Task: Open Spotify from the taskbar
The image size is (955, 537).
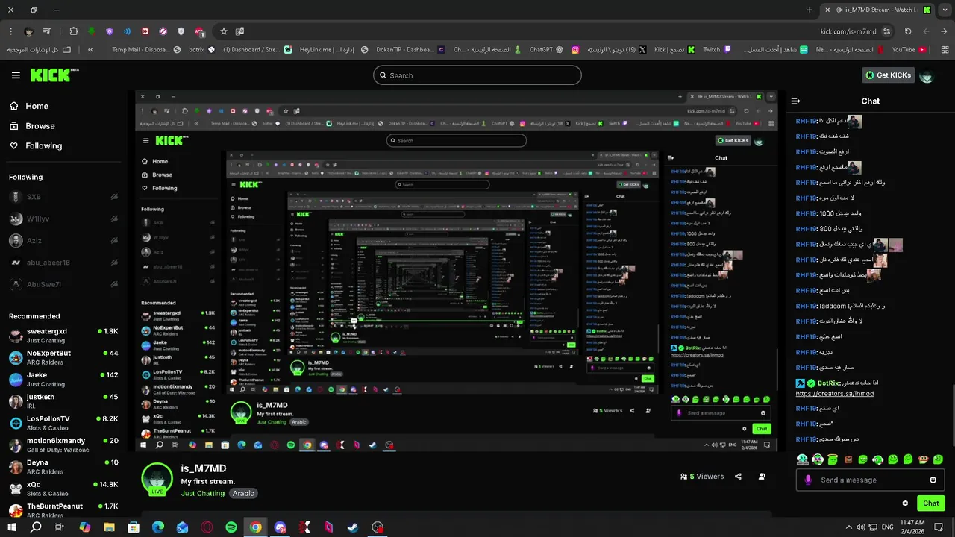Action: pyautogui.click(x=231, y=527)
